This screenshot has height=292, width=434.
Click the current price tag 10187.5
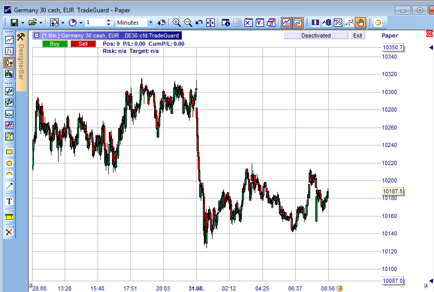point(392,191)
